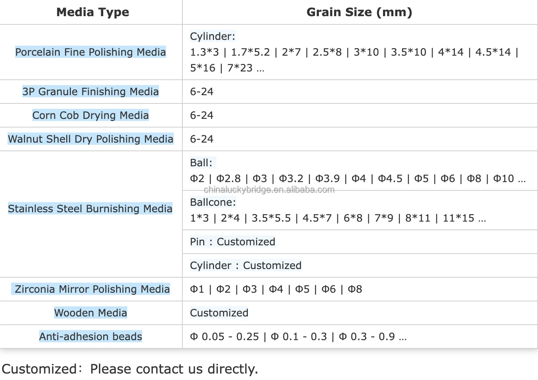The height and width of the screenshot is (380, 538).
Task: Open the Anti-adhesion beads link
Action: [90, 337]
